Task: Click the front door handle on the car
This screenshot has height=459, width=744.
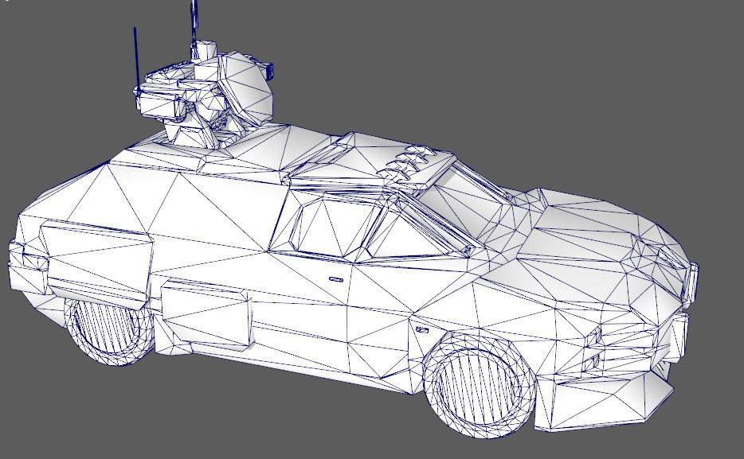Action: (336, 279)
